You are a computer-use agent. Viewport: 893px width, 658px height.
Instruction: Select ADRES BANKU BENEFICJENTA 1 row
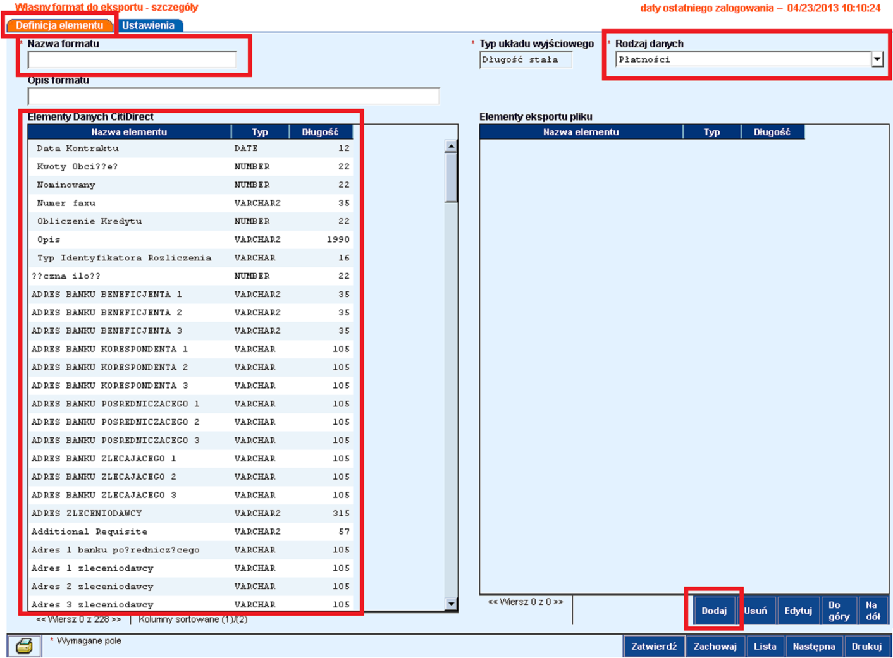(190, 294)
